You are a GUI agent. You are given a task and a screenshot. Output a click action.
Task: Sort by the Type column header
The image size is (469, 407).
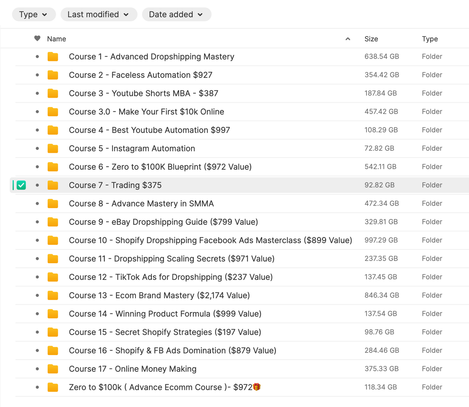429,39
